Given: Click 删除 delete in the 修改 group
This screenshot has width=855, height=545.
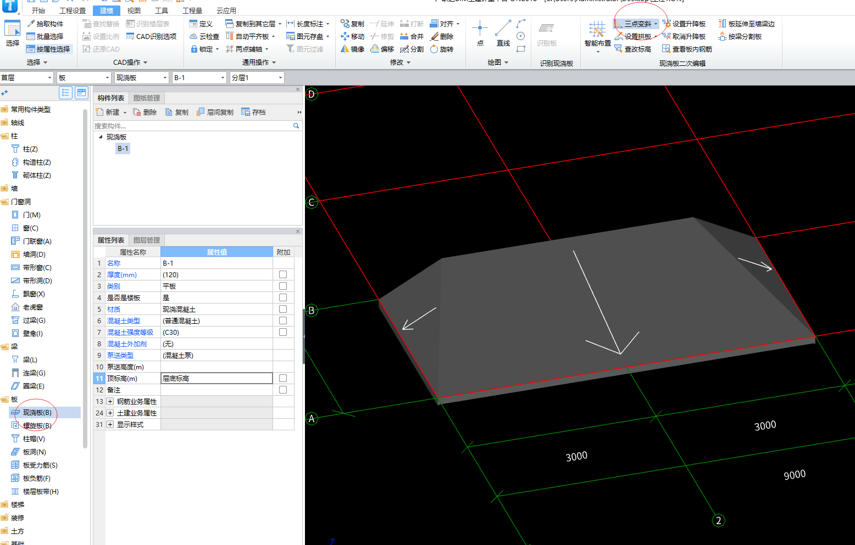Looking at the screenshot, I should point(442,36).
